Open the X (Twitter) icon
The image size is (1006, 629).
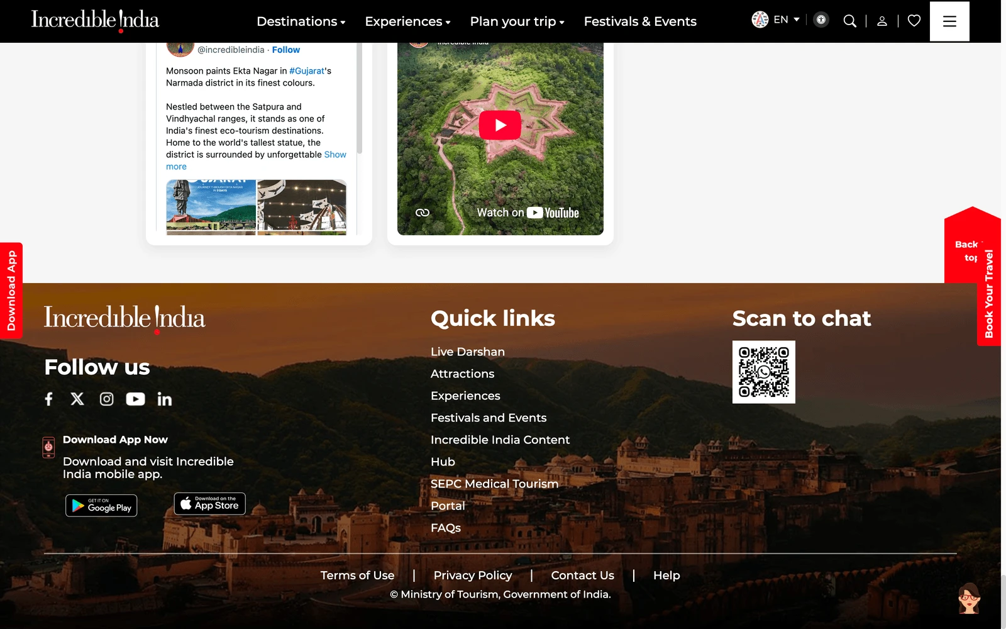(x=77, y=399)
